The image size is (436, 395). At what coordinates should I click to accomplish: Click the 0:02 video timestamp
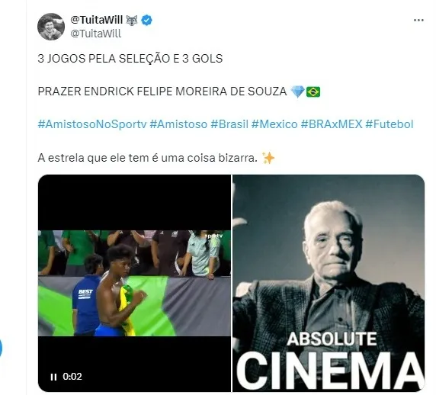[72, 377]
